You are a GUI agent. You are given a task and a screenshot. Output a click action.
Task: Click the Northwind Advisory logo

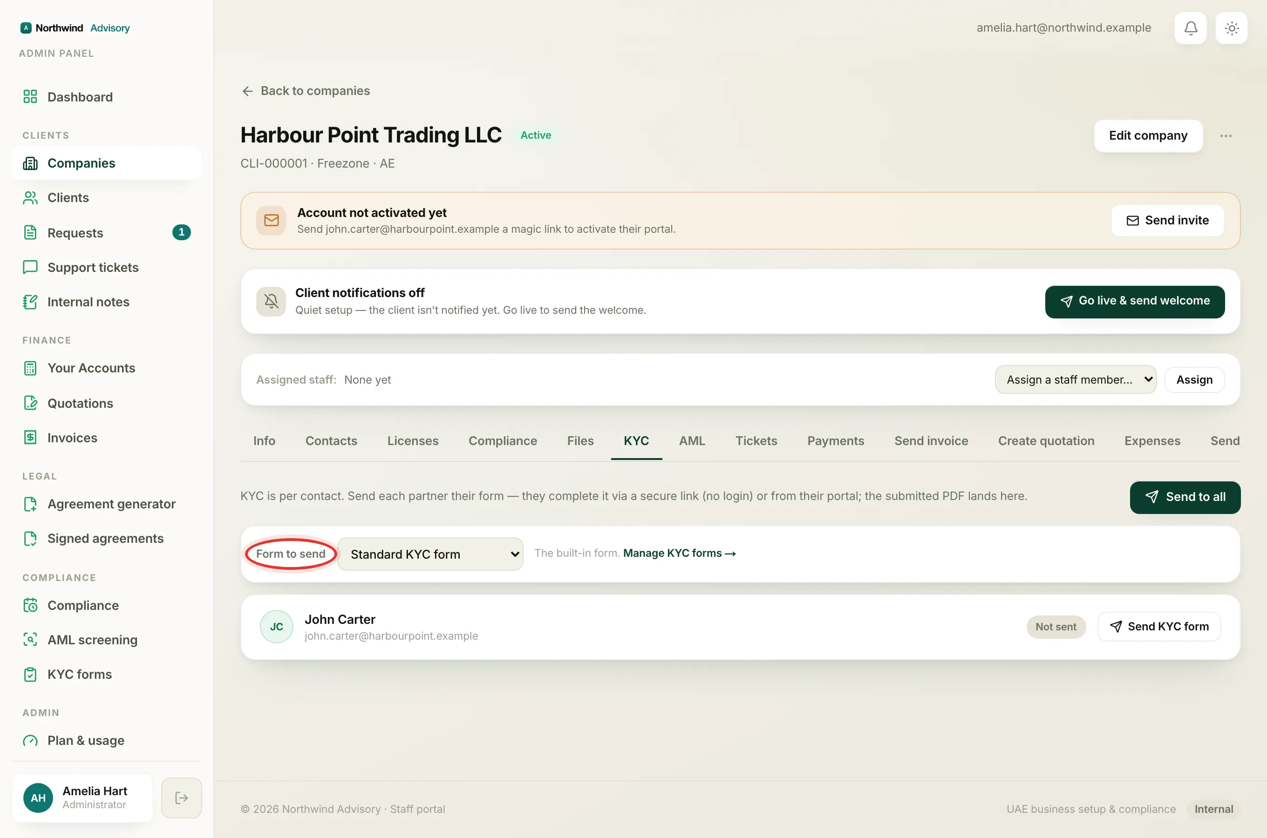pos(75,28)
